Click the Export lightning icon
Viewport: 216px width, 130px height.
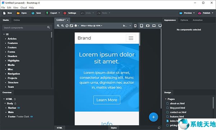[x=47, y=13]
